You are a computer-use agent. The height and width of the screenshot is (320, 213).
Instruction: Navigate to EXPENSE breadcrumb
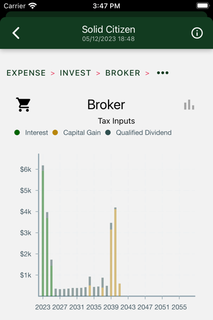pos(26,73)
